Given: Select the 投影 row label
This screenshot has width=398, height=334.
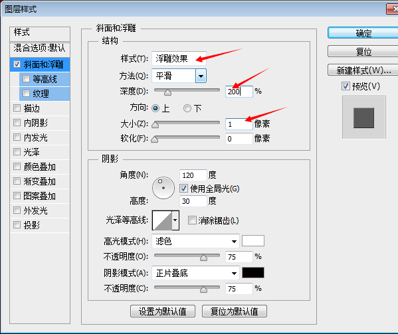Looking at the screenshot, I should point(32,225).
